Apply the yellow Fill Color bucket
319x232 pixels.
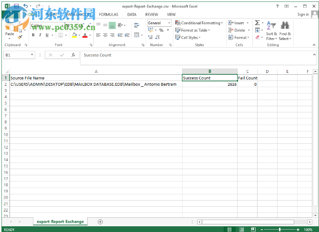tap(74, 35)
